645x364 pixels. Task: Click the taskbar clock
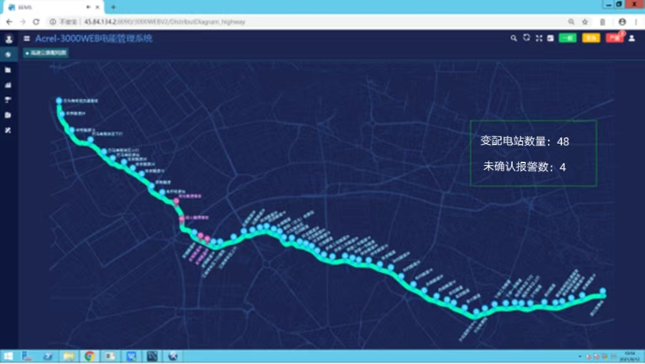[630, 356]
